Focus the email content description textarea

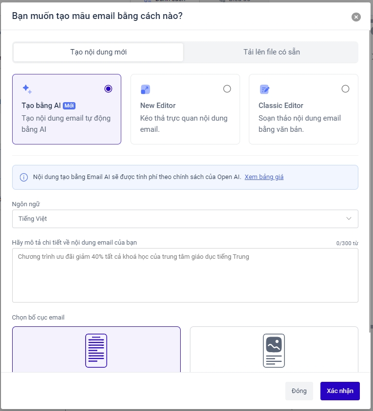click(x=185, y=275)
